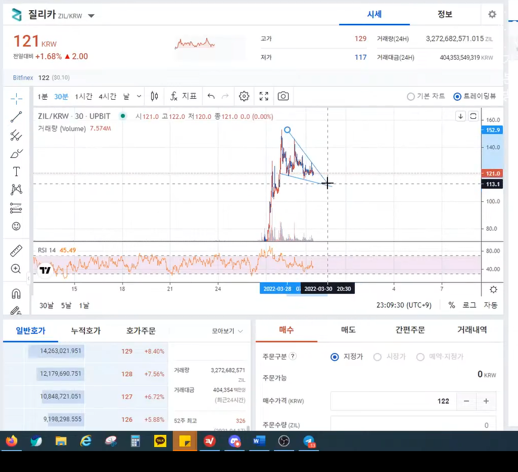Viewport: 518px width, 472px height.
Task: Open KakaoTalk from the taskbar
Action: pos(160,441)
